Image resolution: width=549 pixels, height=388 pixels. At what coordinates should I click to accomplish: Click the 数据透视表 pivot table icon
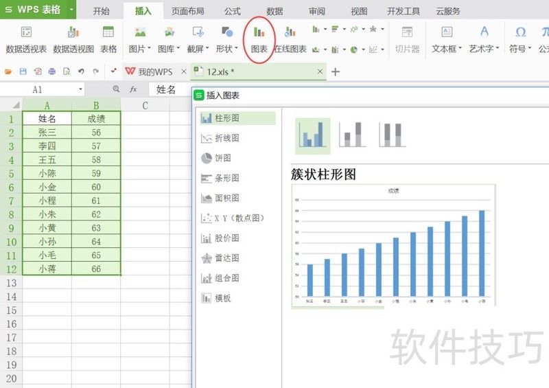point(26,32)
